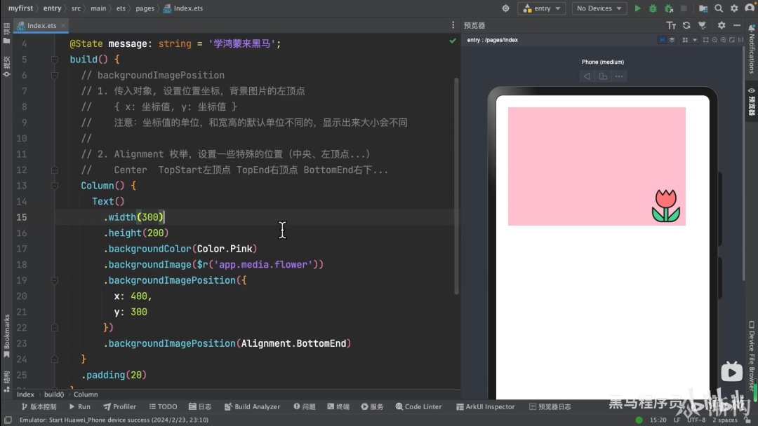
Task: Open the search everywhere magnifier
Action: 719,8
